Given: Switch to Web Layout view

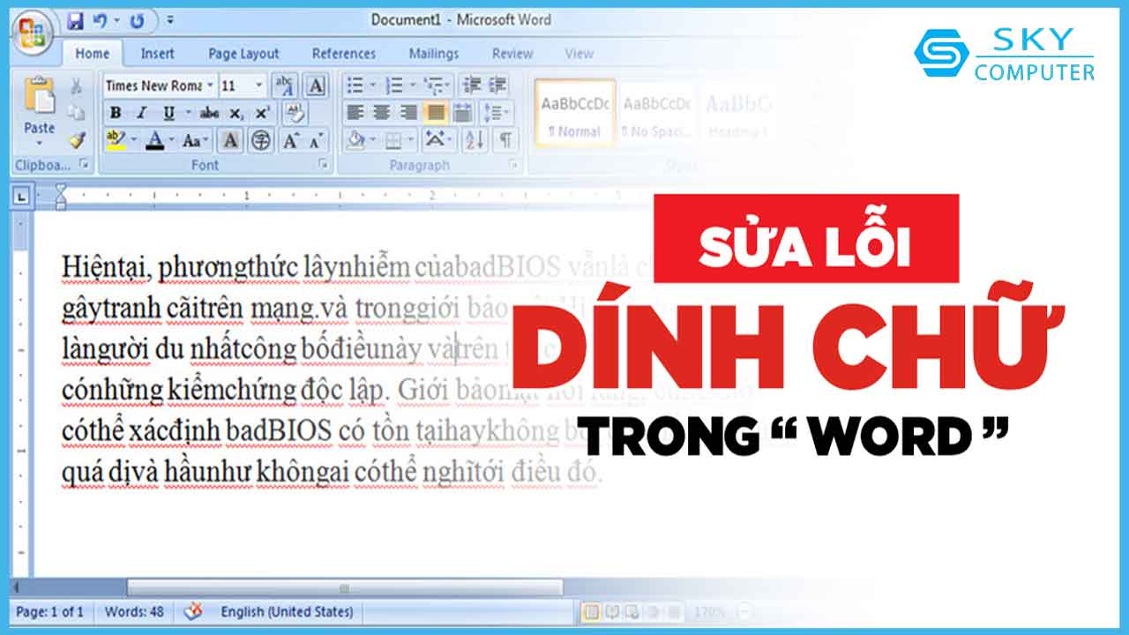Looking at the screenshot, I should coord(632,611).
